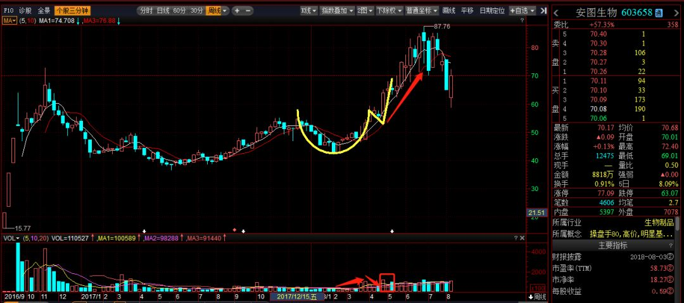Open the 指数叠加 index overlay dropdown
The image size is (684, 303).
(337, 11)
